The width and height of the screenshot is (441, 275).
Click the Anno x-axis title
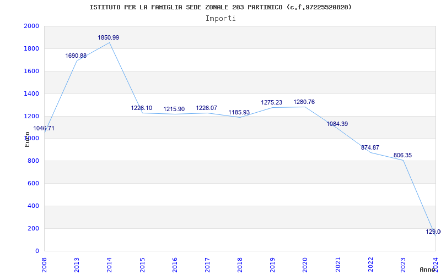click(427, 269)
